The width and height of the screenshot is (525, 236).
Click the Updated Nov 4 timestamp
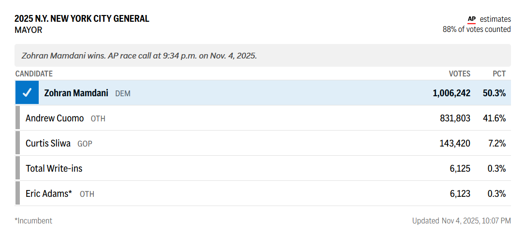tap(461, 221)
